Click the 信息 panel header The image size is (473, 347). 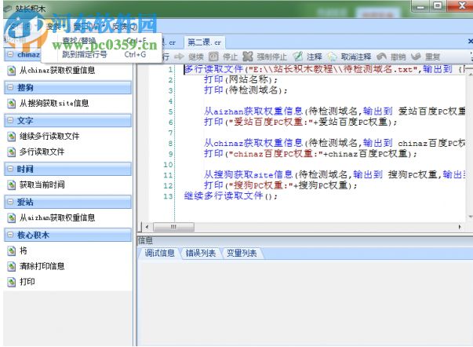[x=304, y=241]
